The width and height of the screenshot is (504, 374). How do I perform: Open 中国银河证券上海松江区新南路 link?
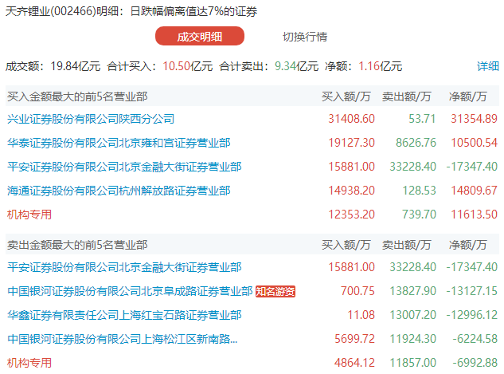[x=122, y=339]
